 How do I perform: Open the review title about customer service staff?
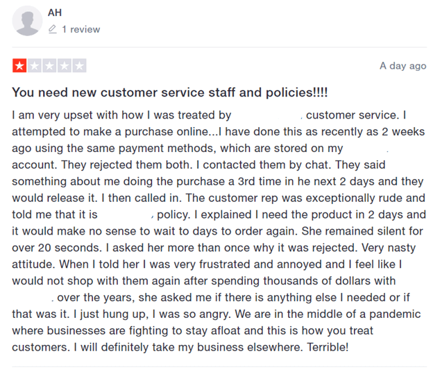pos(170,93)
